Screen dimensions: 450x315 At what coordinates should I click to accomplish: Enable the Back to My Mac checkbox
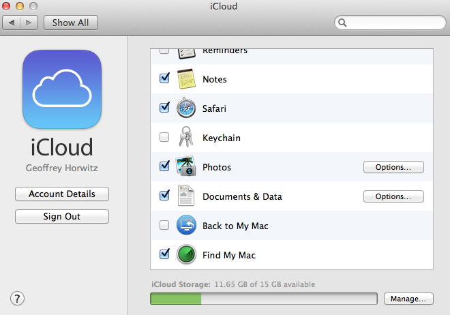pyautogui.click(x=164, y=225)
